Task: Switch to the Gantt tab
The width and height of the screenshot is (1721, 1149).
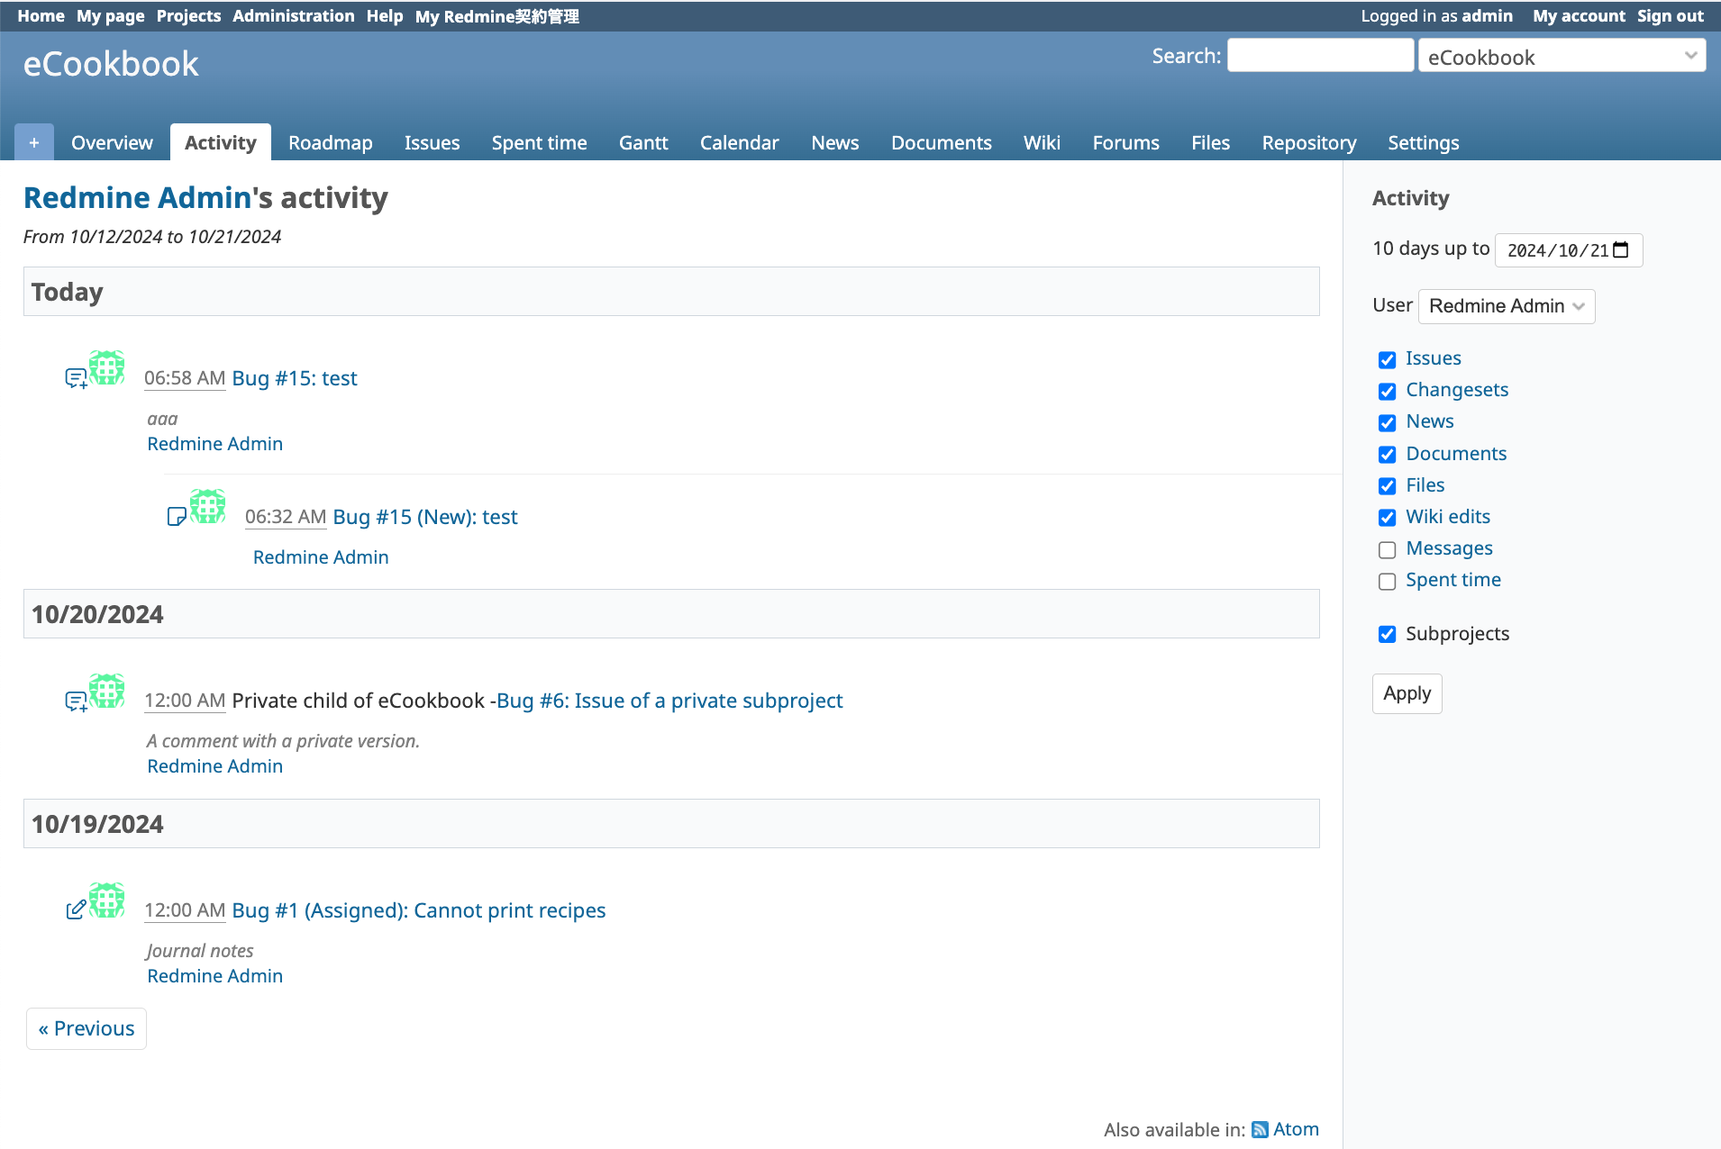Action: click(643, 142)
